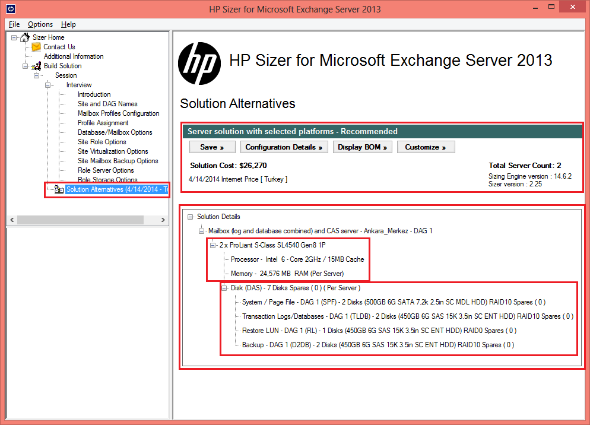Click the Total Server Count: 2 text
Image resolution: width=590 pixels, height=425 pixels.
(x=525, y=166)
